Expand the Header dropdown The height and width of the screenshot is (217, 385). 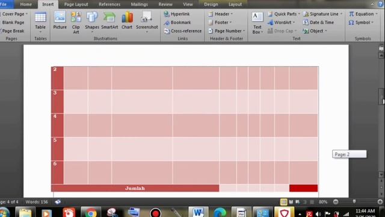tap(221, 14)
